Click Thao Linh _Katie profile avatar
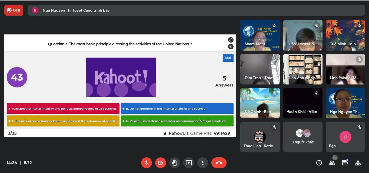Viewport: 369px width, 173px height. tap(260, 137)
